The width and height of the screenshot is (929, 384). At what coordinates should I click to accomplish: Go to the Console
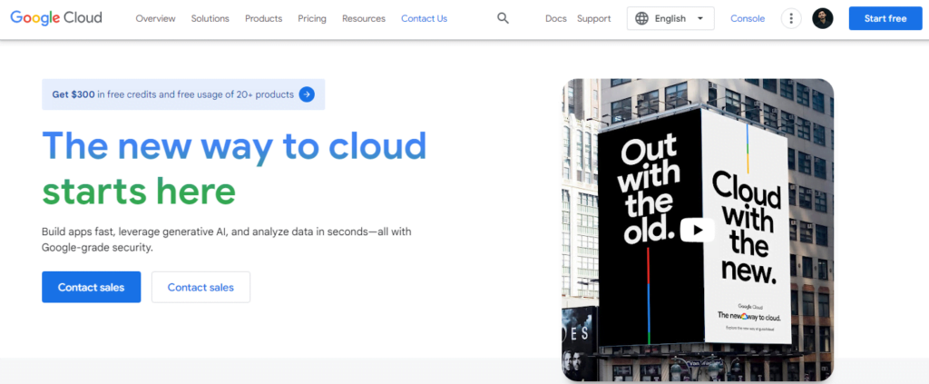point(748,18)
